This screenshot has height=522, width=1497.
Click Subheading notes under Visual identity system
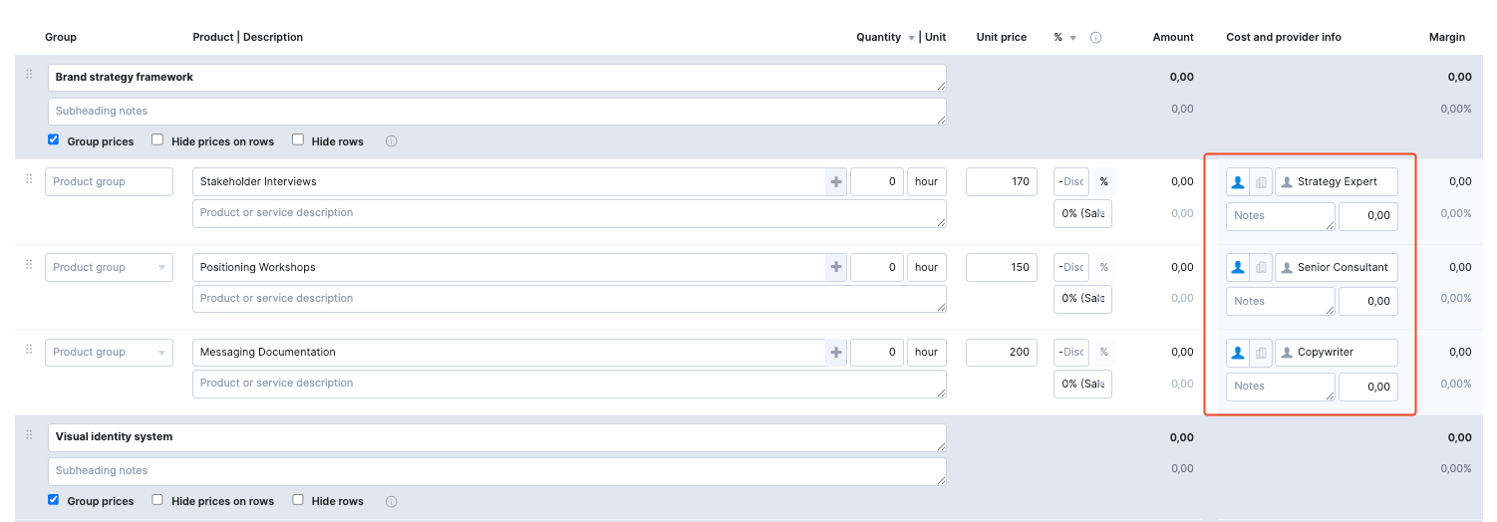(x=496, y=471)
